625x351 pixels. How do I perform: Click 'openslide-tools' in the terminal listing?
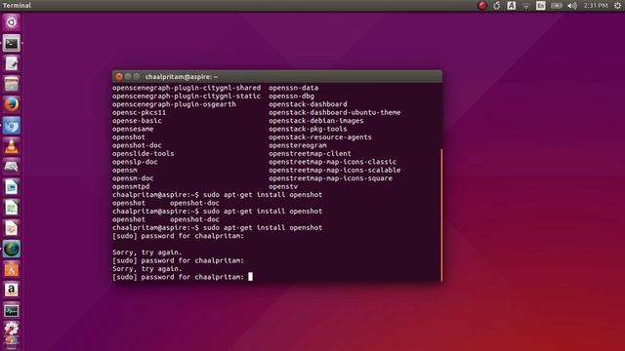pos(144,154)
